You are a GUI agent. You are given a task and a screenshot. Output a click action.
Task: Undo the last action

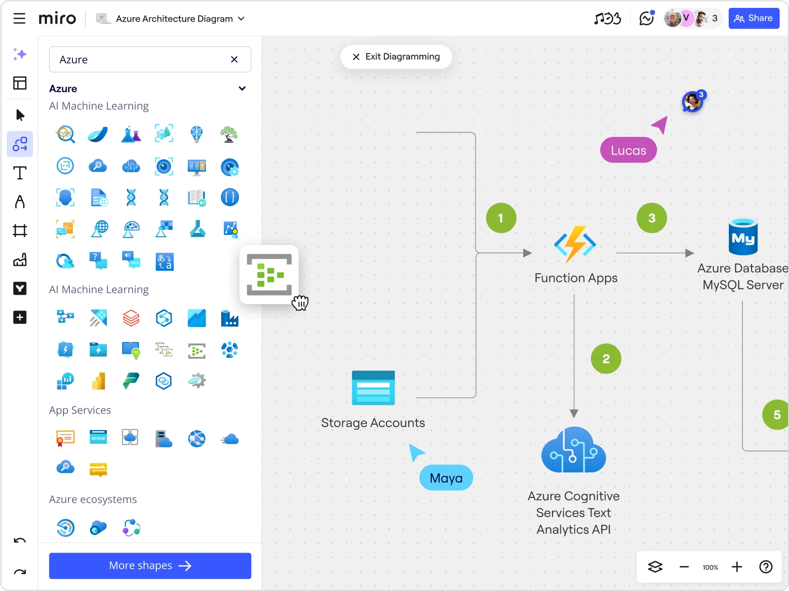[20, 541]
